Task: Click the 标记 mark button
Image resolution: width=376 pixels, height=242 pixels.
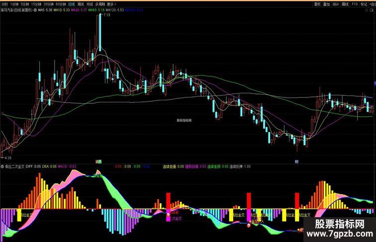Action: click(364, 4)
